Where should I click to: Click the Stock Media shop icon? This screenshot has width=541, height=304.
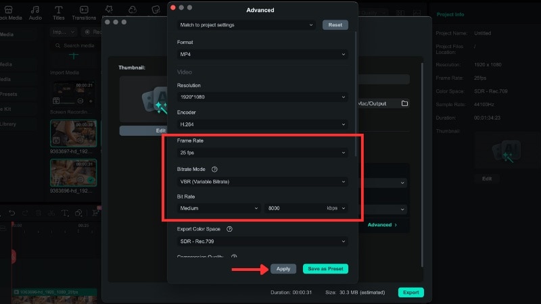point(9,9)
